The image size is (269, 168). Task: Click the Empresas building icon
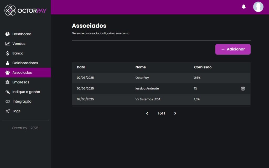coord(7,82)
